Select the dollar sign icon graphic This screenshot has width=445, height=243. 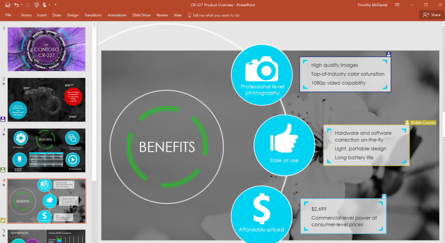261,209
